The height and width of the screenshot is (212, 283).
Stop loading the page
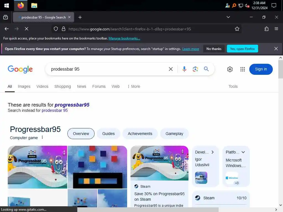(27, 29)
